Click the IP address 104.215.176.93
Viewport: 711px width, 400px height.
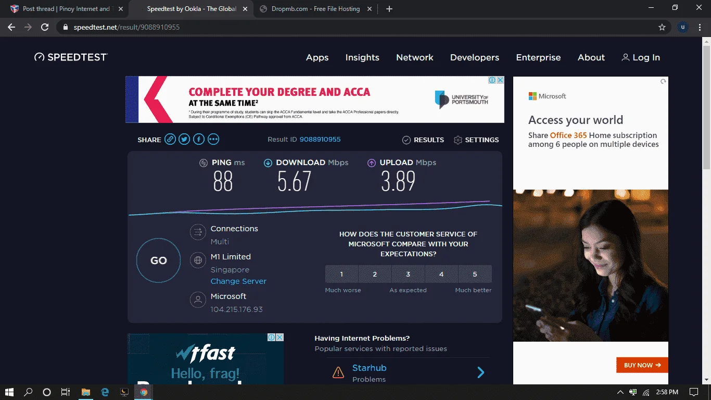(237, 309)
